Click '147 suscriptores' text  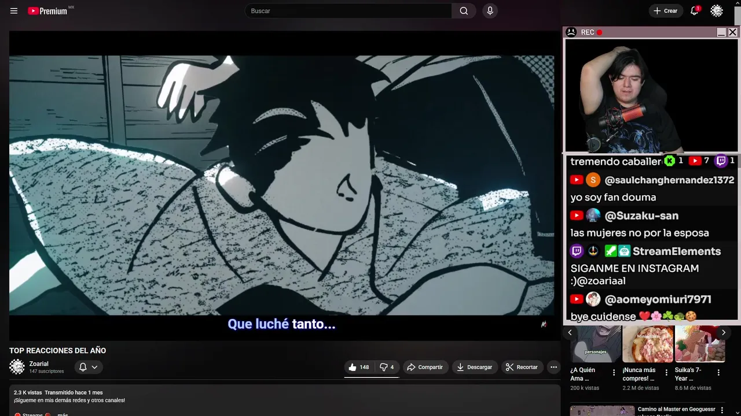46,372
